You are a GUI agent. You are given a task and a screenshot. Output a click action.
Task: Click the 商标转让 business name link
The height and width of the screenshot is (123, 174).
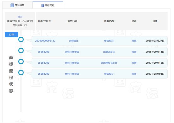74,41
